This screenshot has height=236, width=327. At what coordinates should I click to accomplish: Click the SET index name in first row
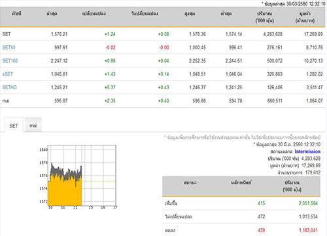7,34
